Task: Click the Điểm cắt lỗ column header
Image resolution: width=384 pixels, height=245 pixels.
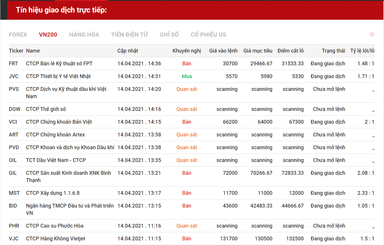Action: (x=291, y=51)
